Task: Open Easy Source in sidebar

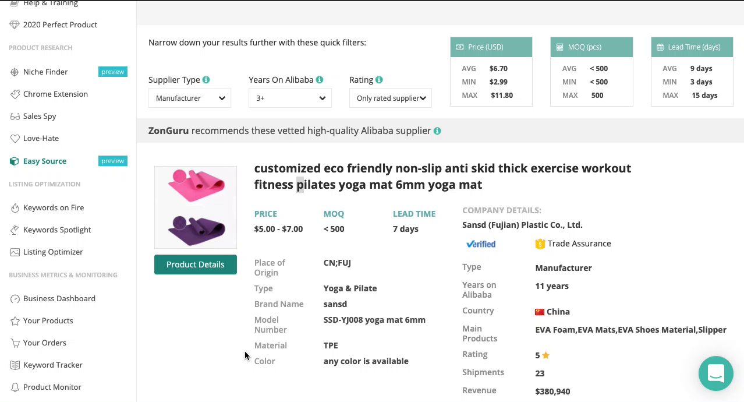Action: pyautogui.click(x=45, y=161)
